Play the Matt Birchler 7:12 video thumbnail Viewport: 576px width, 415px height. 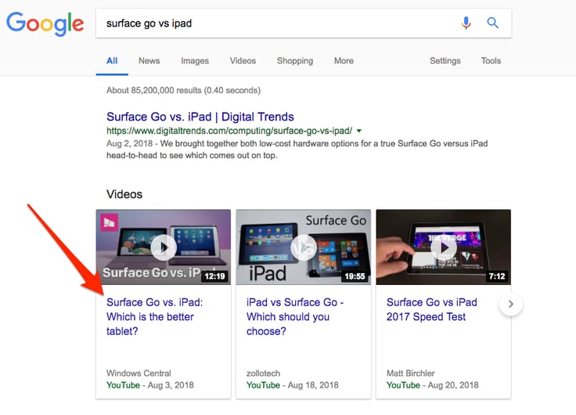pyautogui.click(x=444, y=247)
